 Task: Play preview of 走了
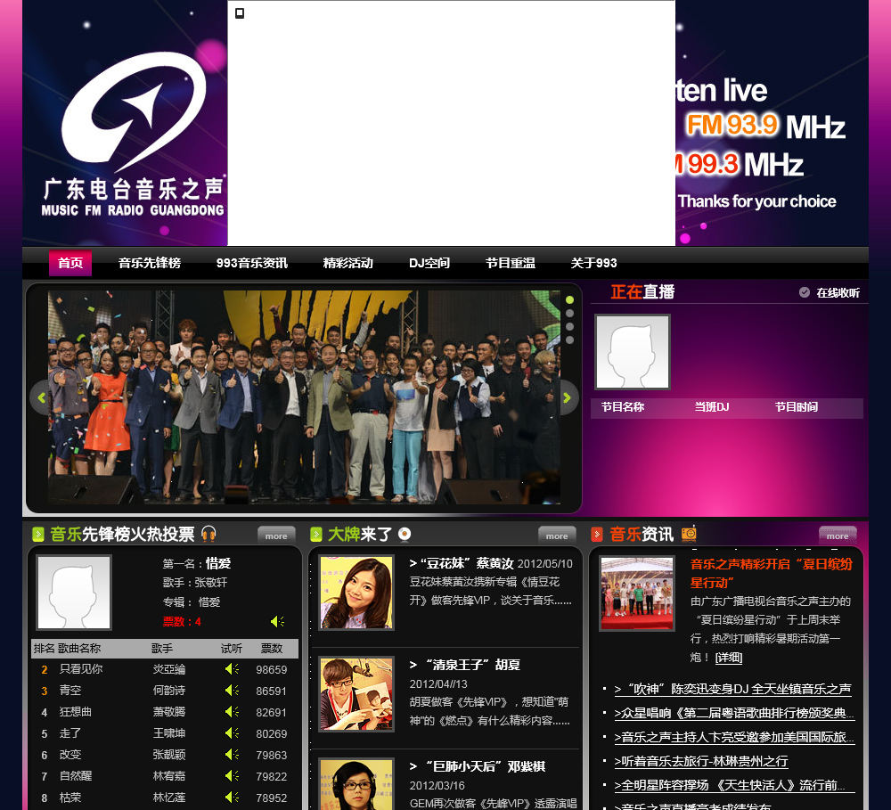point(232,733)
